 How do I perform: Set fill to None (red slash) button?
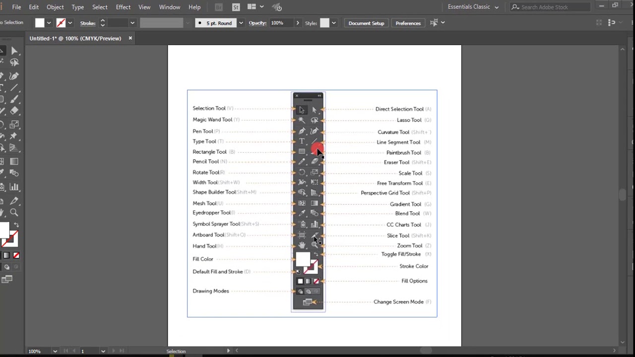16,255
